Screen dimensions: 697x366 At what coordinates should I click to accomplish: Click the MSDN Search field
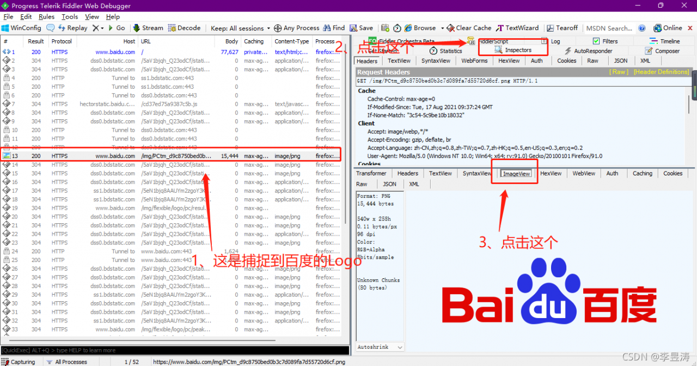click(x=608, y=28)
